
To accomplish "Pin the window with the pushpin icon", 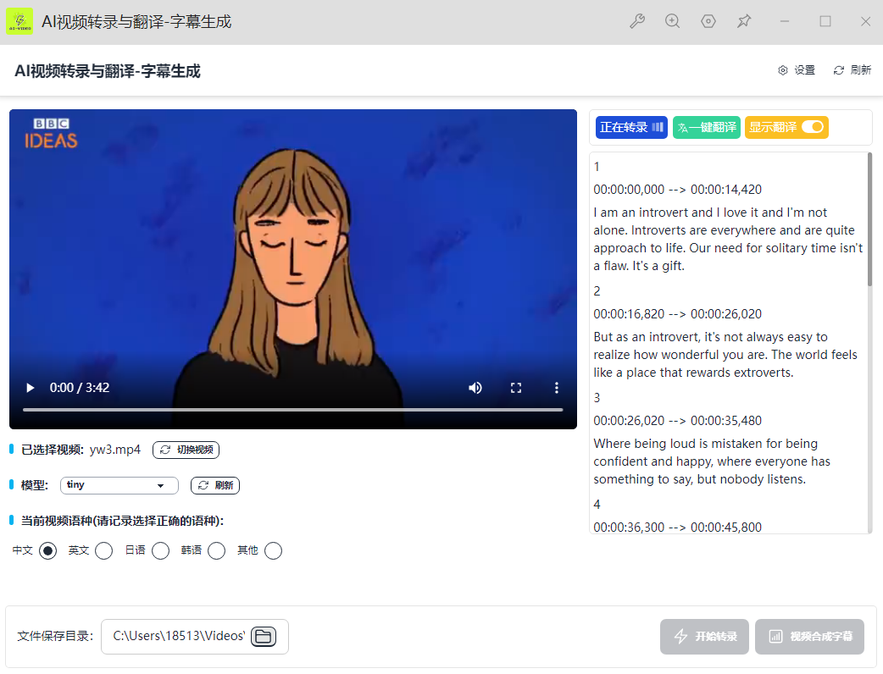I will tap(744, 21).
